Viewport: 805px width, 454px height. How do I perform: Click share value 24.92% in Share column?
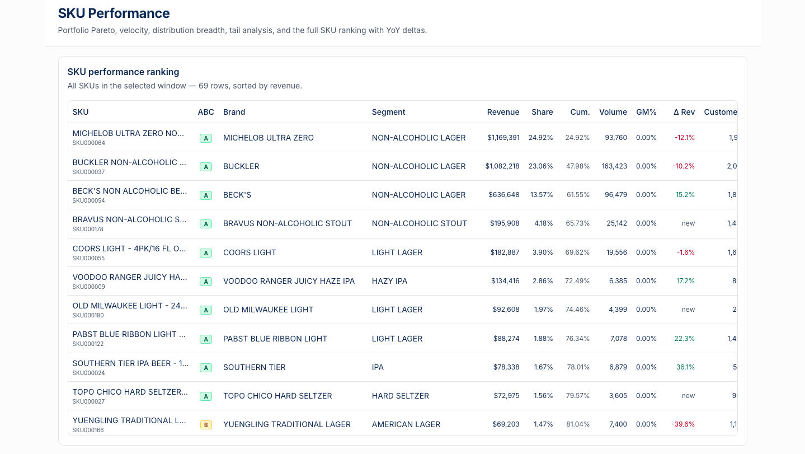point(541,138)
